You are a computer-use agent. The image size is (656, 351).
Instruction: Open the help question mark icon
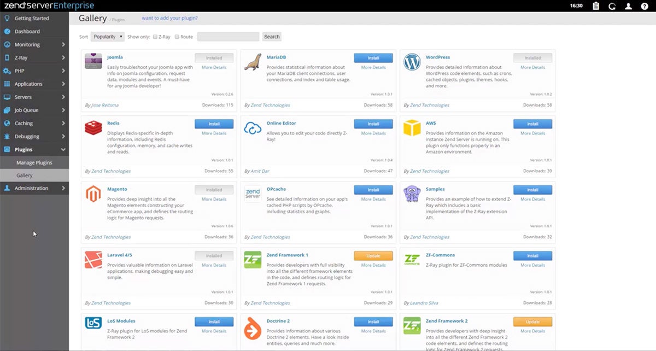[x=645, y=6]
